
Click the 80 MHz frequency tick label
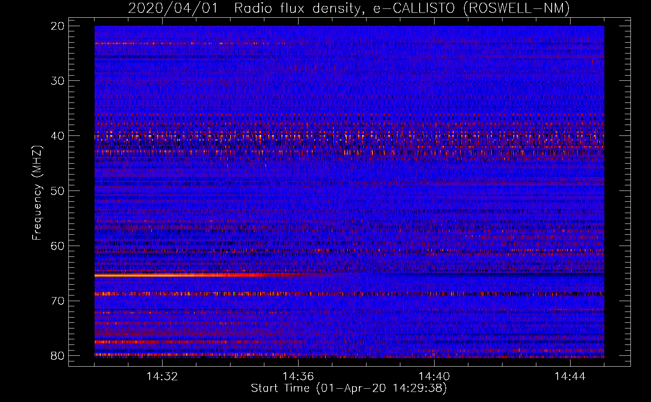[x=58, y=356]
